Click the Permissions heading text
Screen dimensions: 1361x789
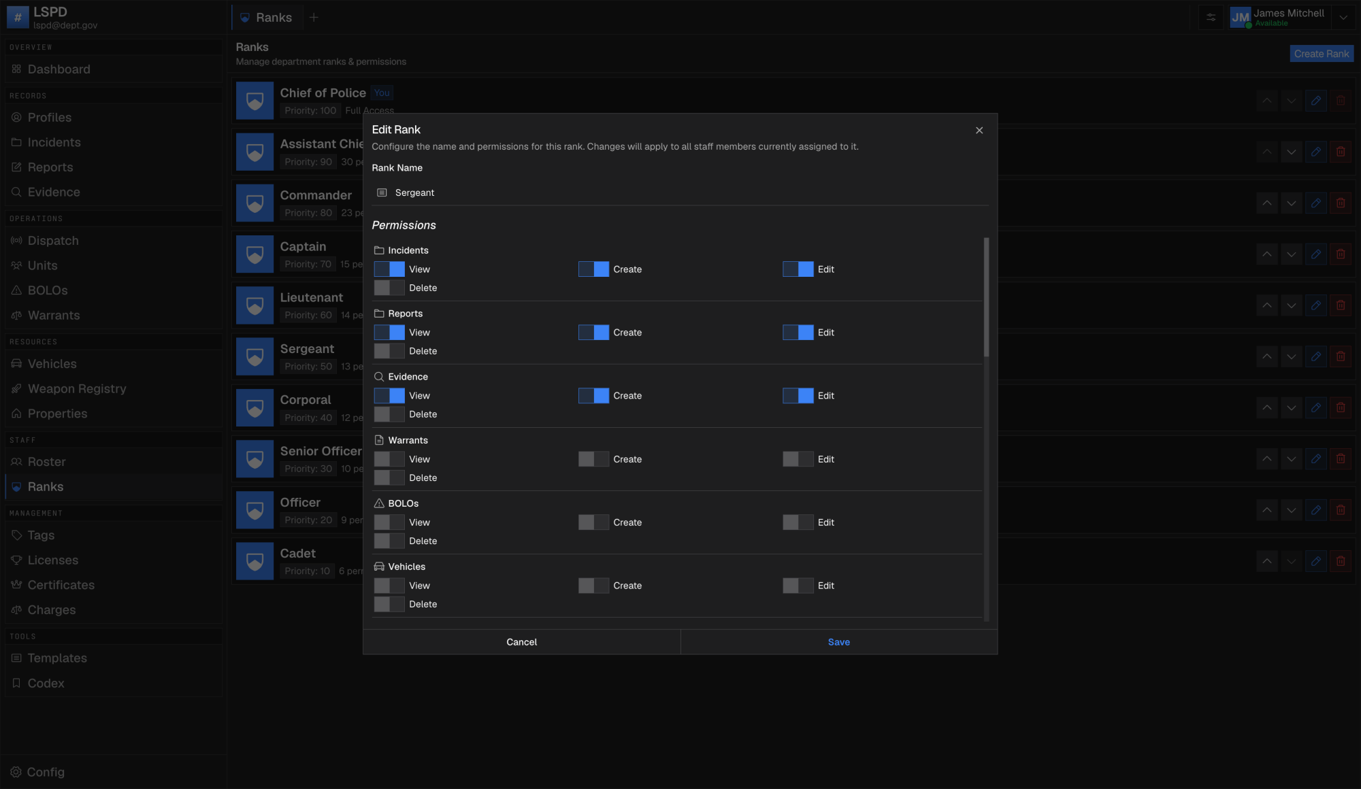pyautogui.click(x=404, y=225)
